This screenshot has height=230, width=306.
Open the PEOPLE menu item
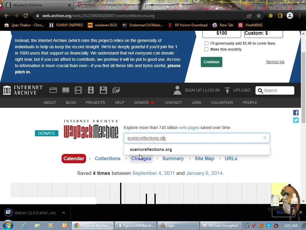click(x=250, y=102)
